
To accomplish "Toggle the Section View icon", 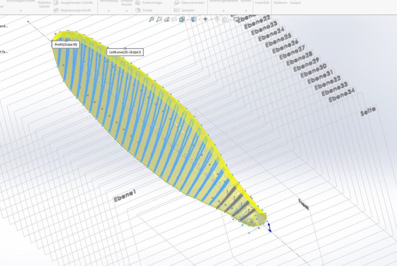I will 174,19.
